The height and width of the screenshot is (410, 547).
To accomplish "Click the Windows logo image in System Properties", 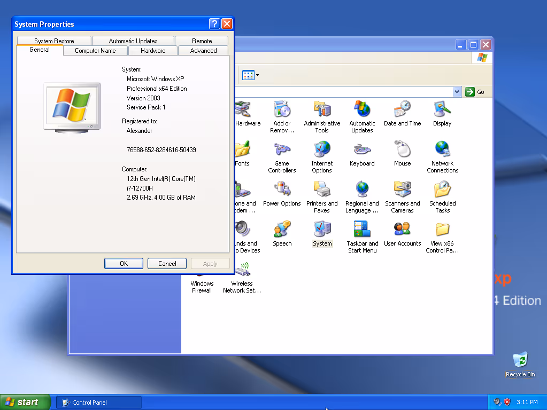I will click(x=72, y=108).
